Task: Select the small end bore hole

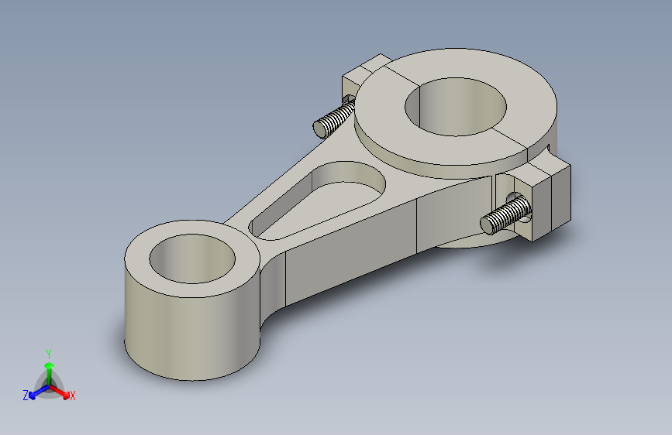Action: click(x=192, y=259)
